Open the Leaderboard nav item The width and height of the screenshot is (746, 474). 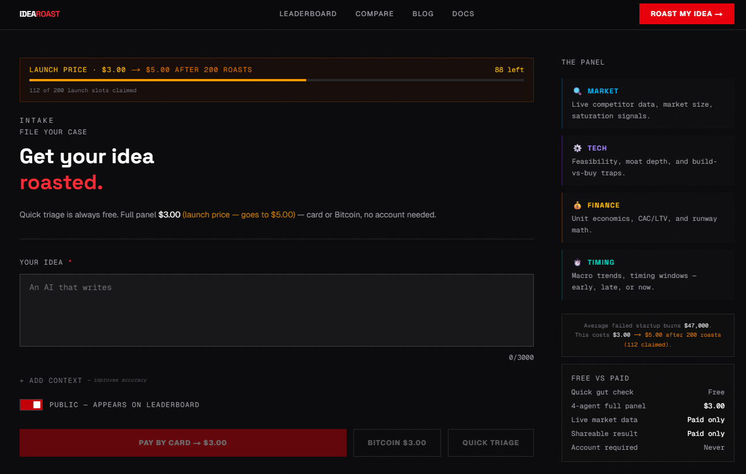[x=308, y=14]
